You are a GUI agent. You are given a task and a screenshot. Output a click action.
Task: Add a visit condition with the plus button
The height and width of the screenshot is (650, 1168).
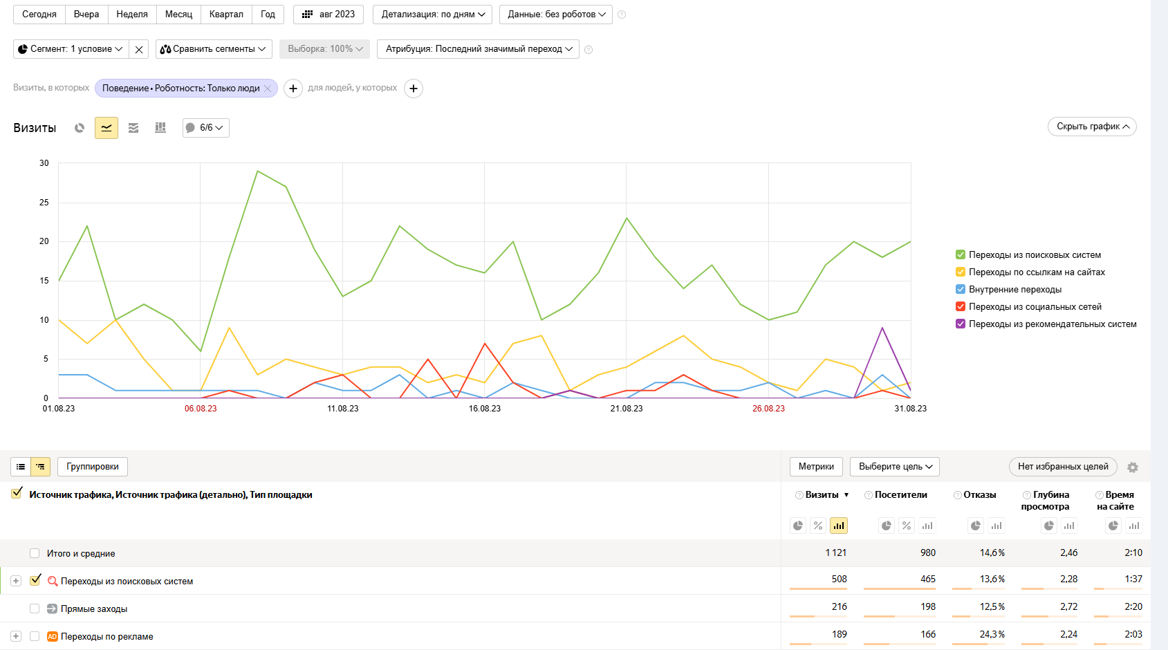click(293, 89)
